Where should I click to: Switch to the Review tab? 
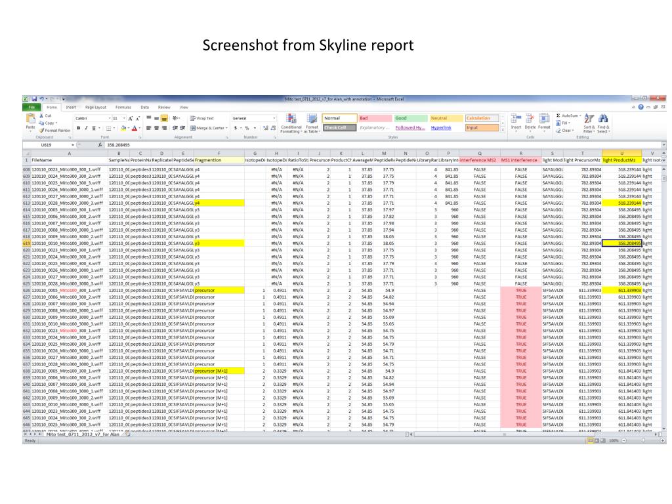(164, 107)
